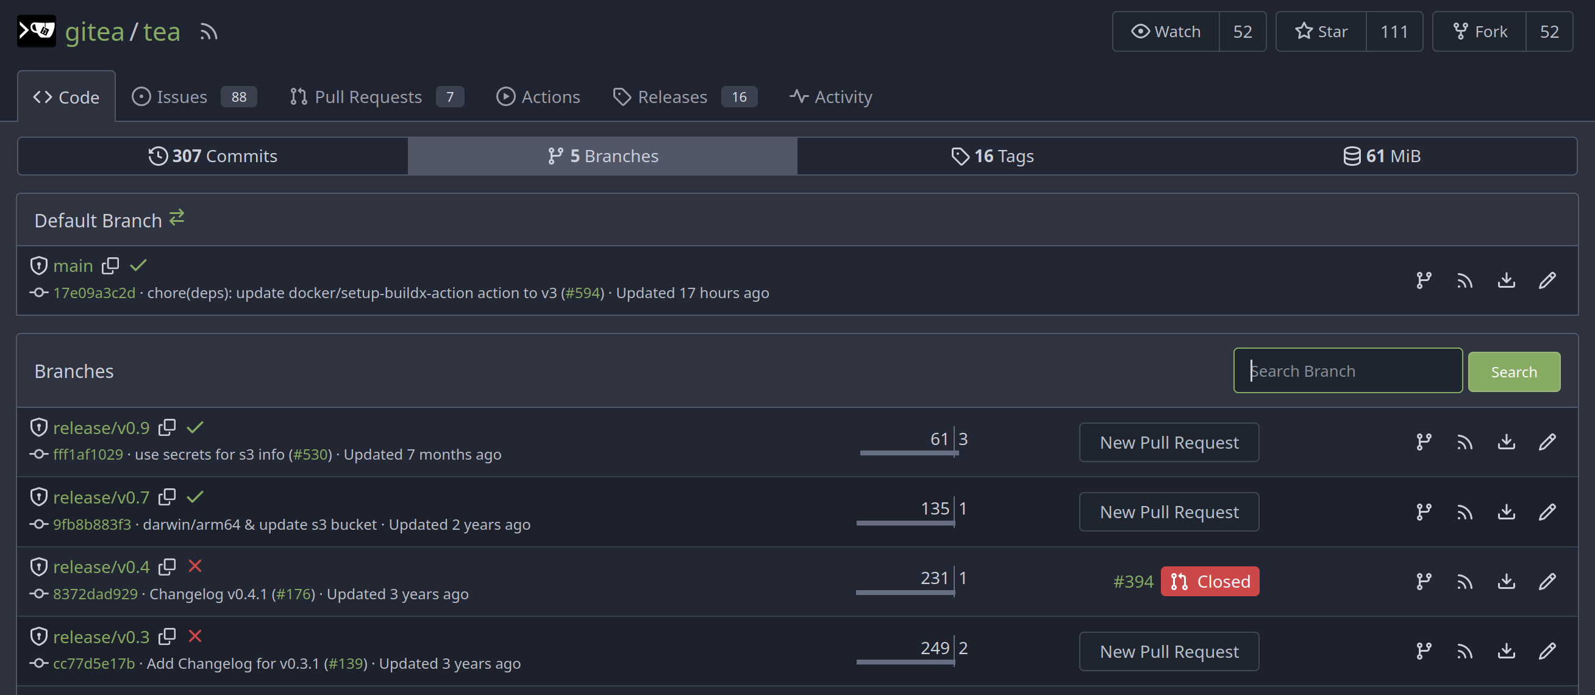Create a new branch from main
The image size is (1595, 695).
click(x=1424, y=280)
